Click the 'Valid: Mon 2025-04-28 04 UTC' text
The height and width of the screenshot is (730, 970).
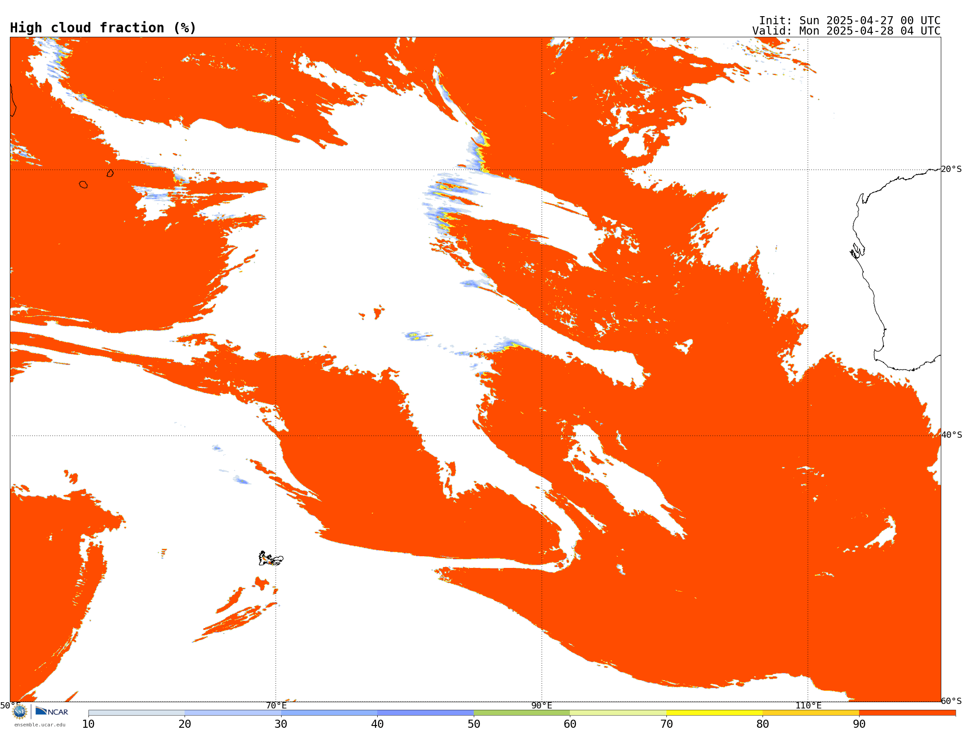(846, 31)
